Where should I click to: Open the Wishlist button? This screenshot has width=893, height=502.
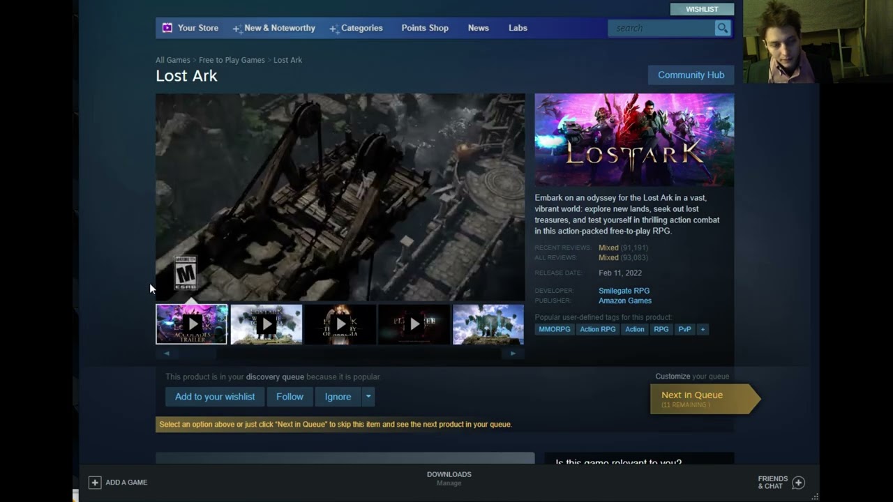point(702,9)
